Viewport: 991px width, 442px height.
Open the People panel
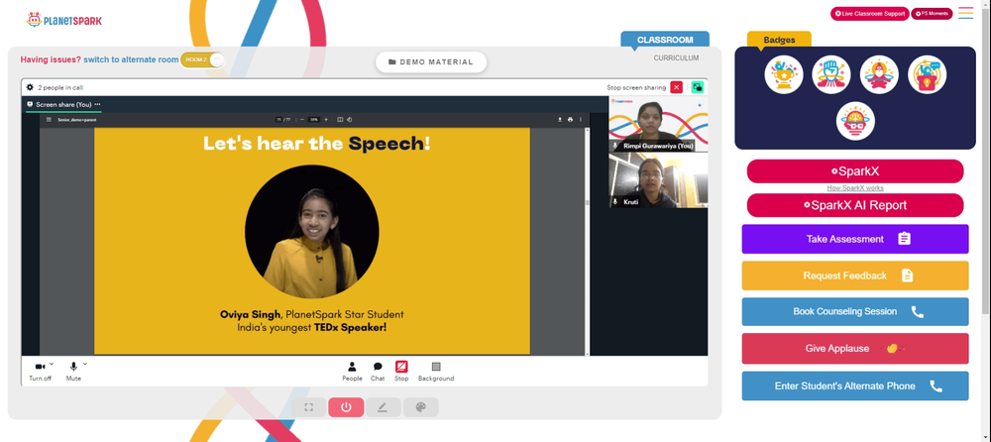click(352, 372)
